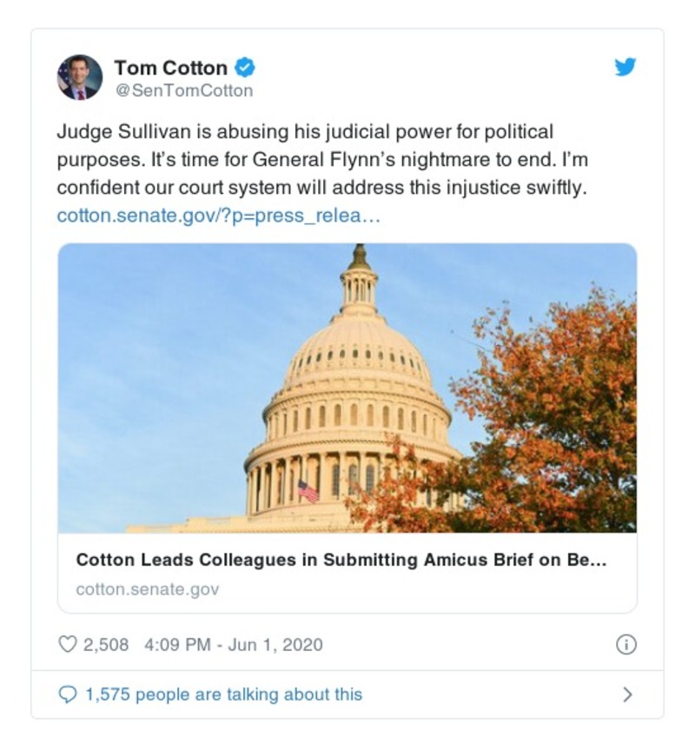Open '1,575 people are talking about this'
695x751 pixels.
pos(223,695)
